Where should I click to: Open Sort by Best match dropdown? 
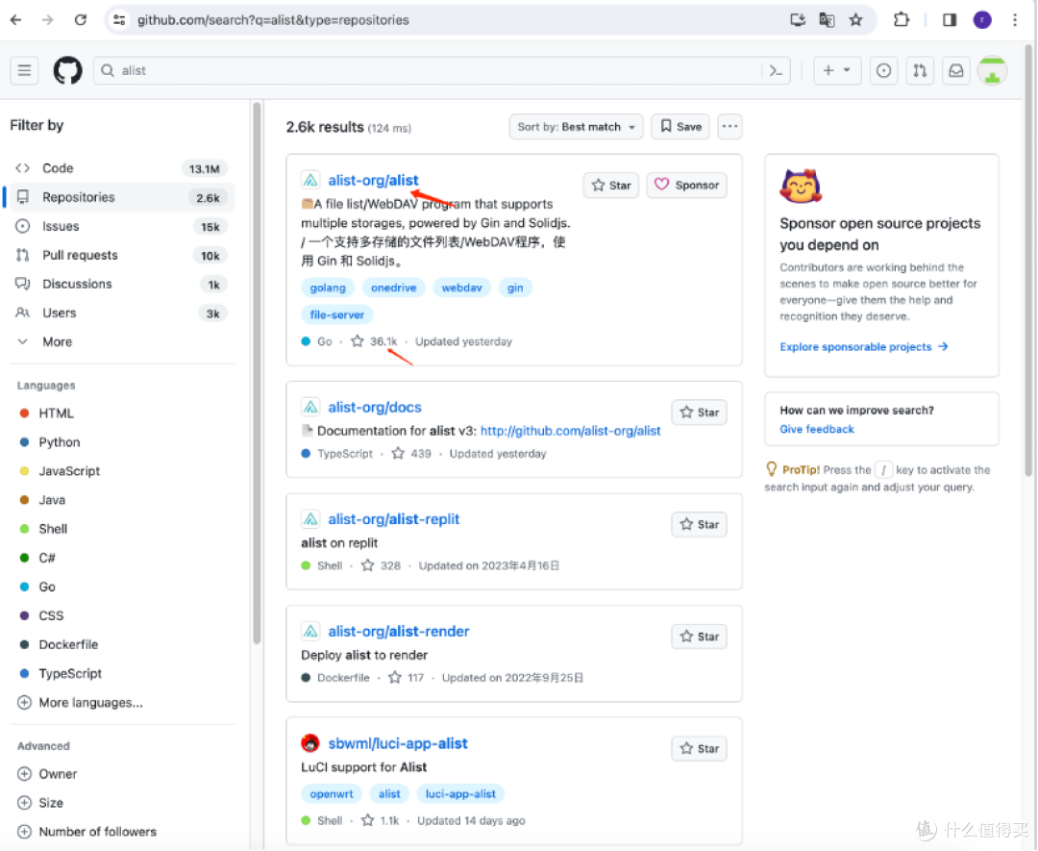(x=576, y=127)
